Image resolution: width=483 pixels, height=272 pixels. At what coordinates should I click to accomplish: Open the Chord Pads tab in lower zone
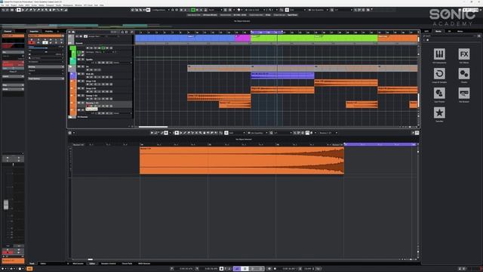click(127, 264)
